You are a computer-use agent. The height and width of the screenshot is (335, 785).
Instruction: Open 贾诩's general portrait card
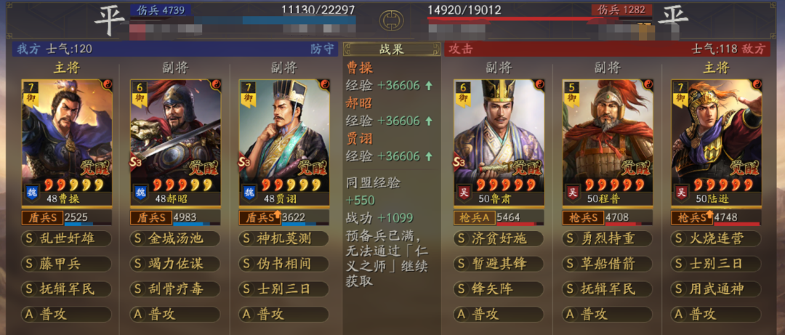tap(284, 142)
